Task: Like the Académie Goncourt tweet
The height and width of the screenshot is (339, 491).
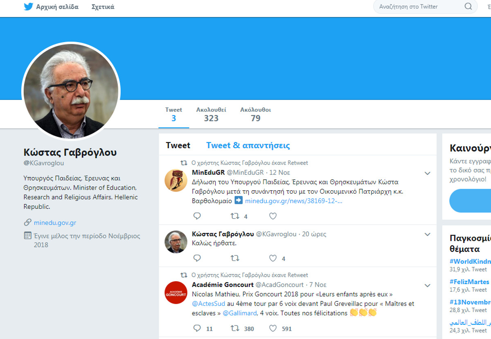Action: [273, 328]
